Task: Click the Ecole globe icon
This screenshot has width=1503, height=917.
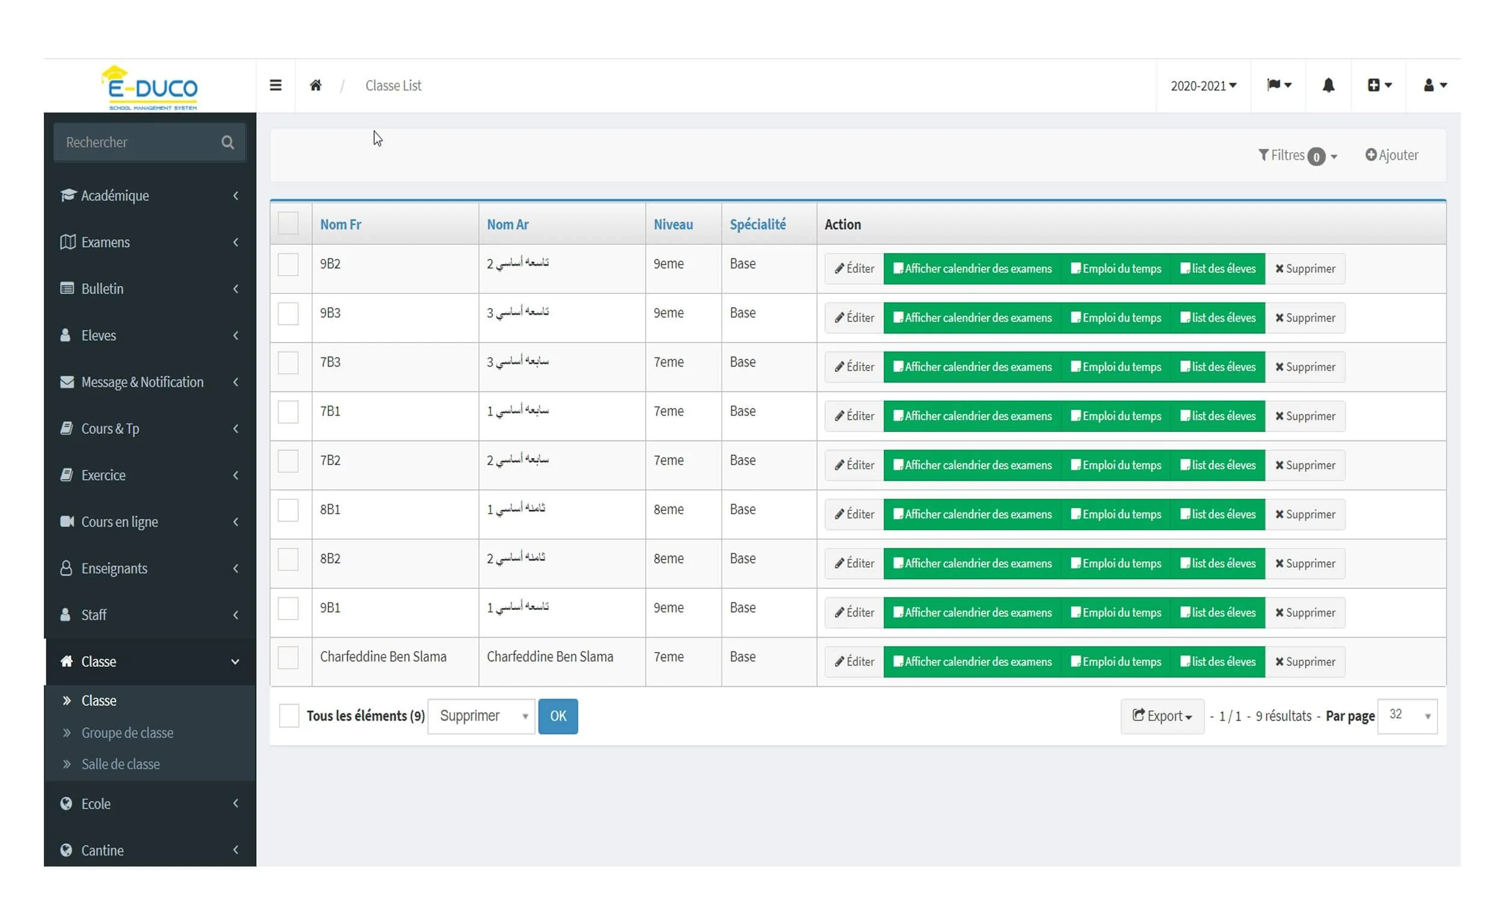Action: [67, 803]
